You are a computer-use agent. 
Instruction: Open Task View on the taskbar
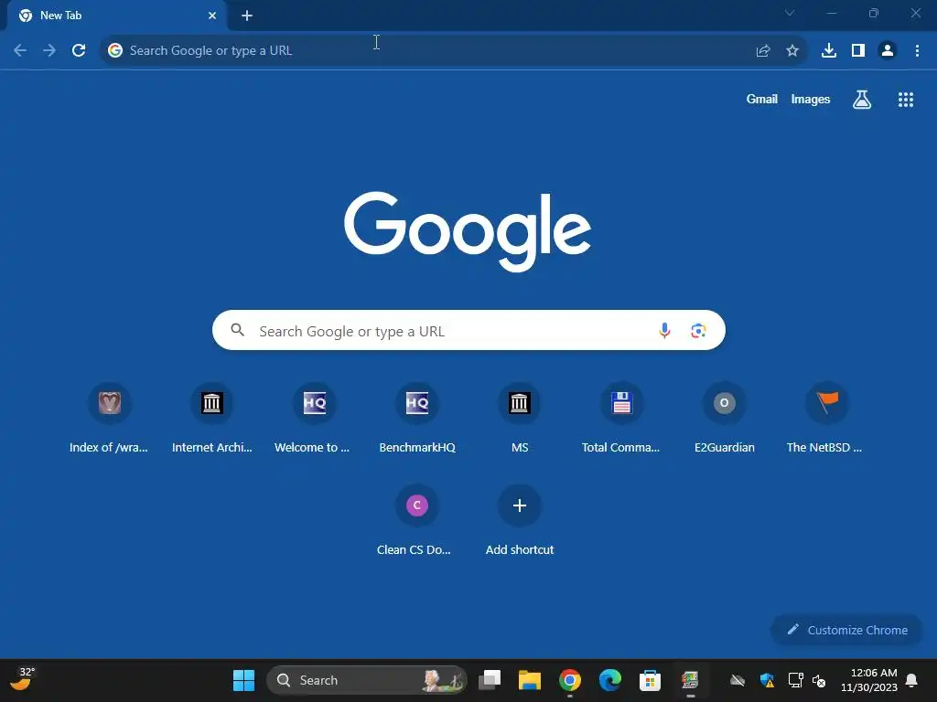coord(490,680)
